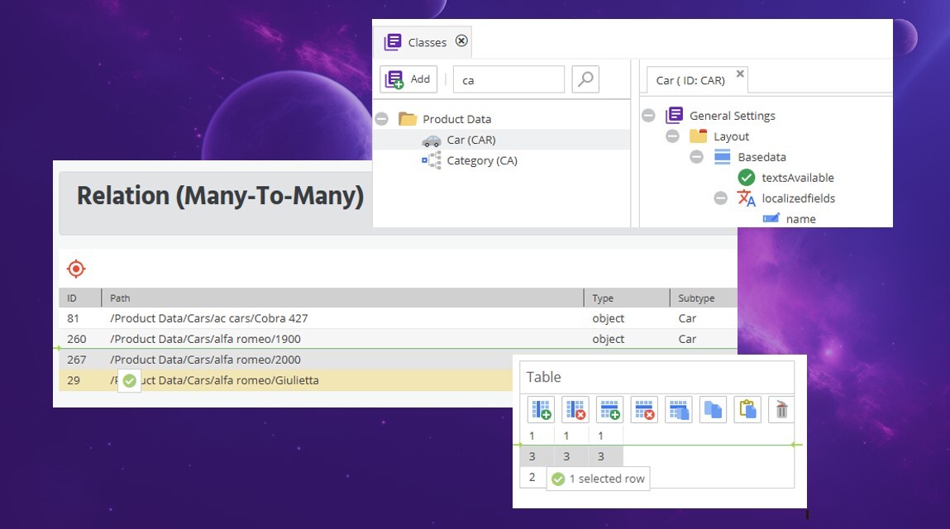This screenshot has height=529, width=950.
Task: Click the delete column icon in the Table toolbar
Action: (x=575, y=409)
